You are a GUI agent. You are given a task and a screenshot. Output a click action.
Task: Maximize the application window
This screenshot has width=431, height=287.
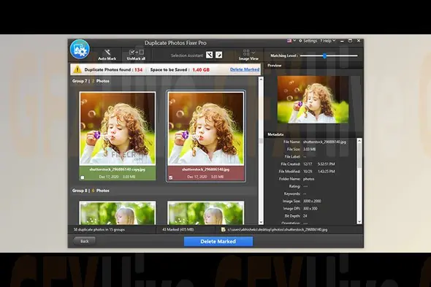[350, 41]
